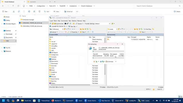Open the terminal console icon in WinSCP toolbar

click(x=65, y=23)
